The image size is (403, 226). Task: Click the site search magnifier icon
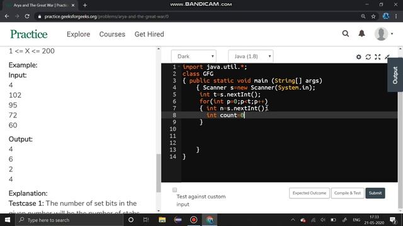[x=346, y=33]
